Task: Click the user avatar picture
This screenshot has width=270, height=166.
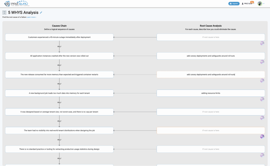Action: [260, 3]
